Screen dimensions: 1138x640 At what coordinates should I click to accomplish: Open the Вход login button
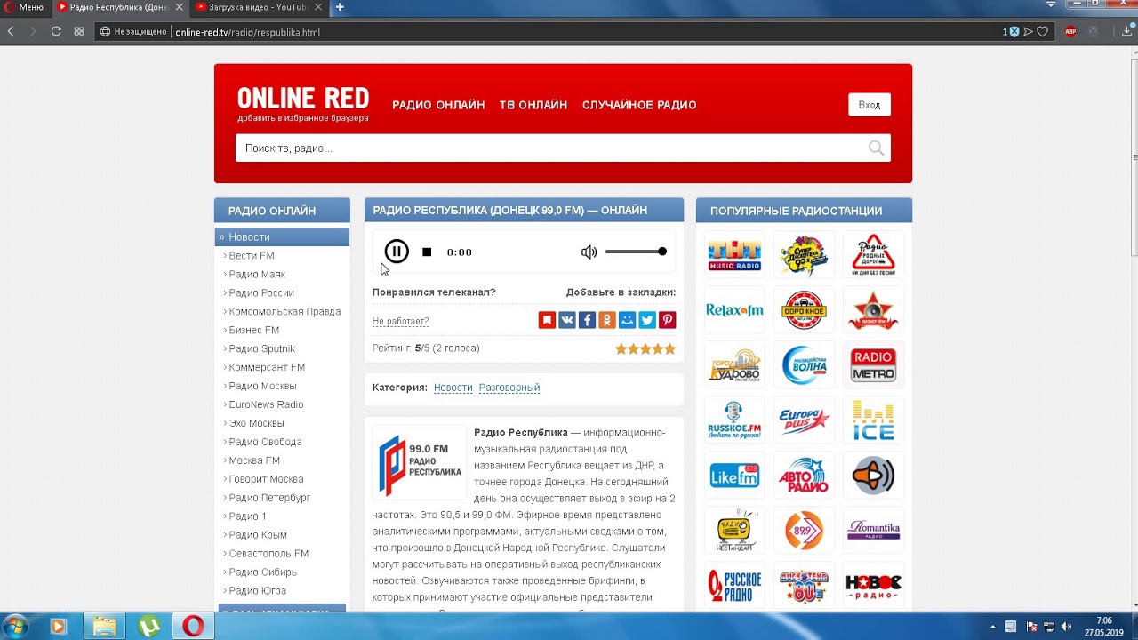tap(870, 105)
